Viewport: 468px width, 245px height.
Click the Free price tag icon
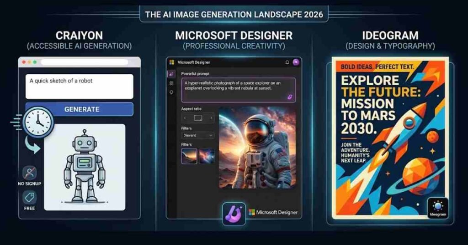(x=30, y=198)
